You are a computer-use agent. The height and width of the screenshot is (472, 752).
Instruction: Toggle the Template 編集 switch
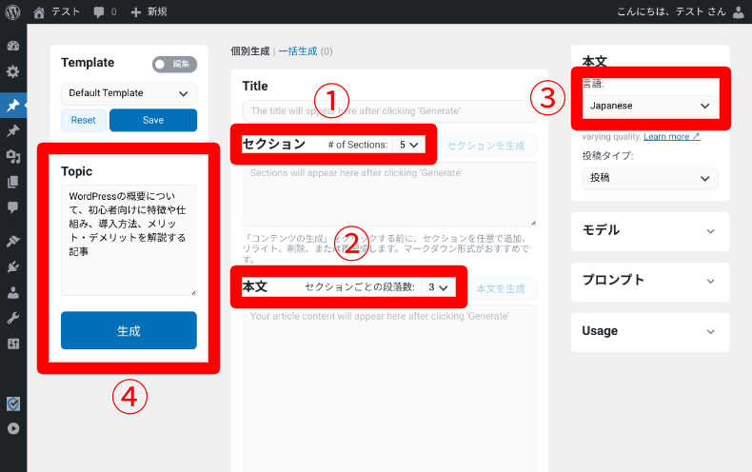point(174,64)
